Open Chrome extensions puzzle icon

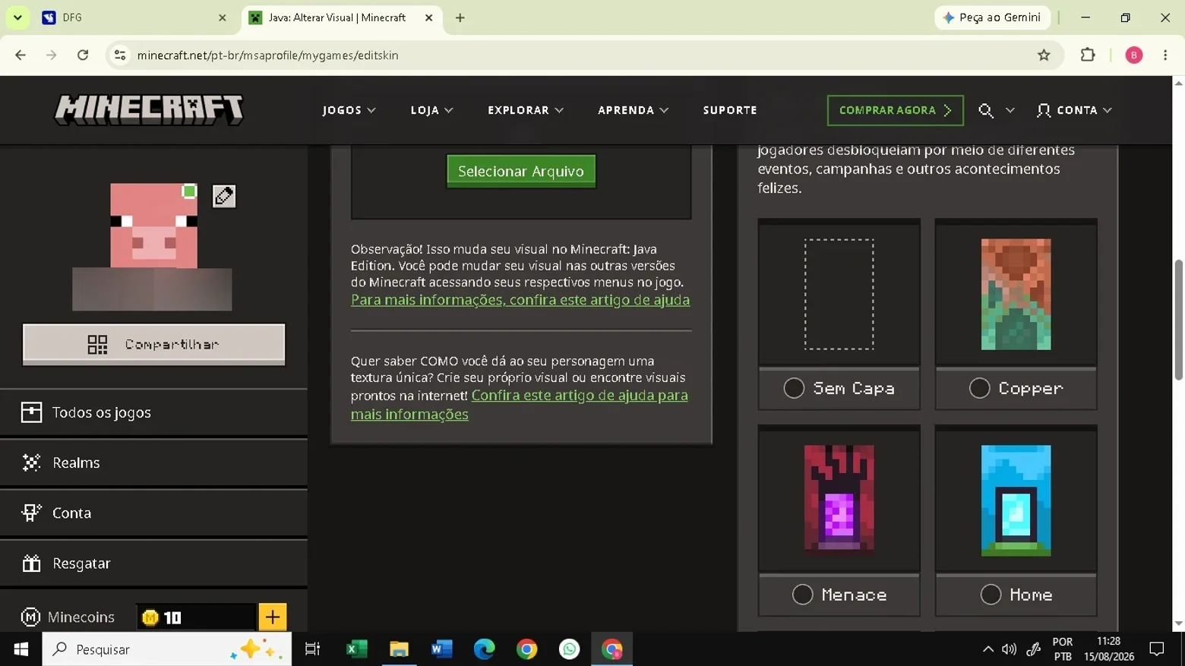click(1088, 55)
